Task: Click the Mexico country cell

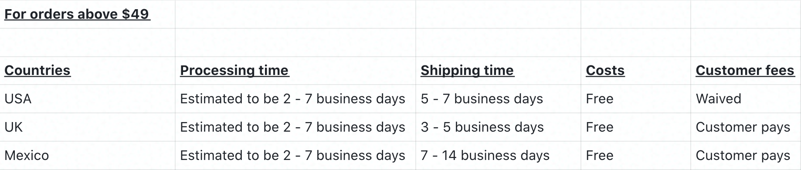Action: [87, 156]
